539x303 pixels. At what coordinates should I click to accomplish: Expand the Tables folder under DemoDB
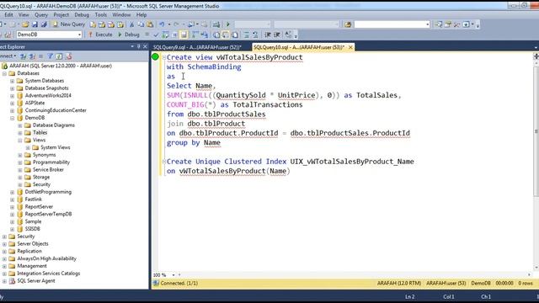click(20, 133)
